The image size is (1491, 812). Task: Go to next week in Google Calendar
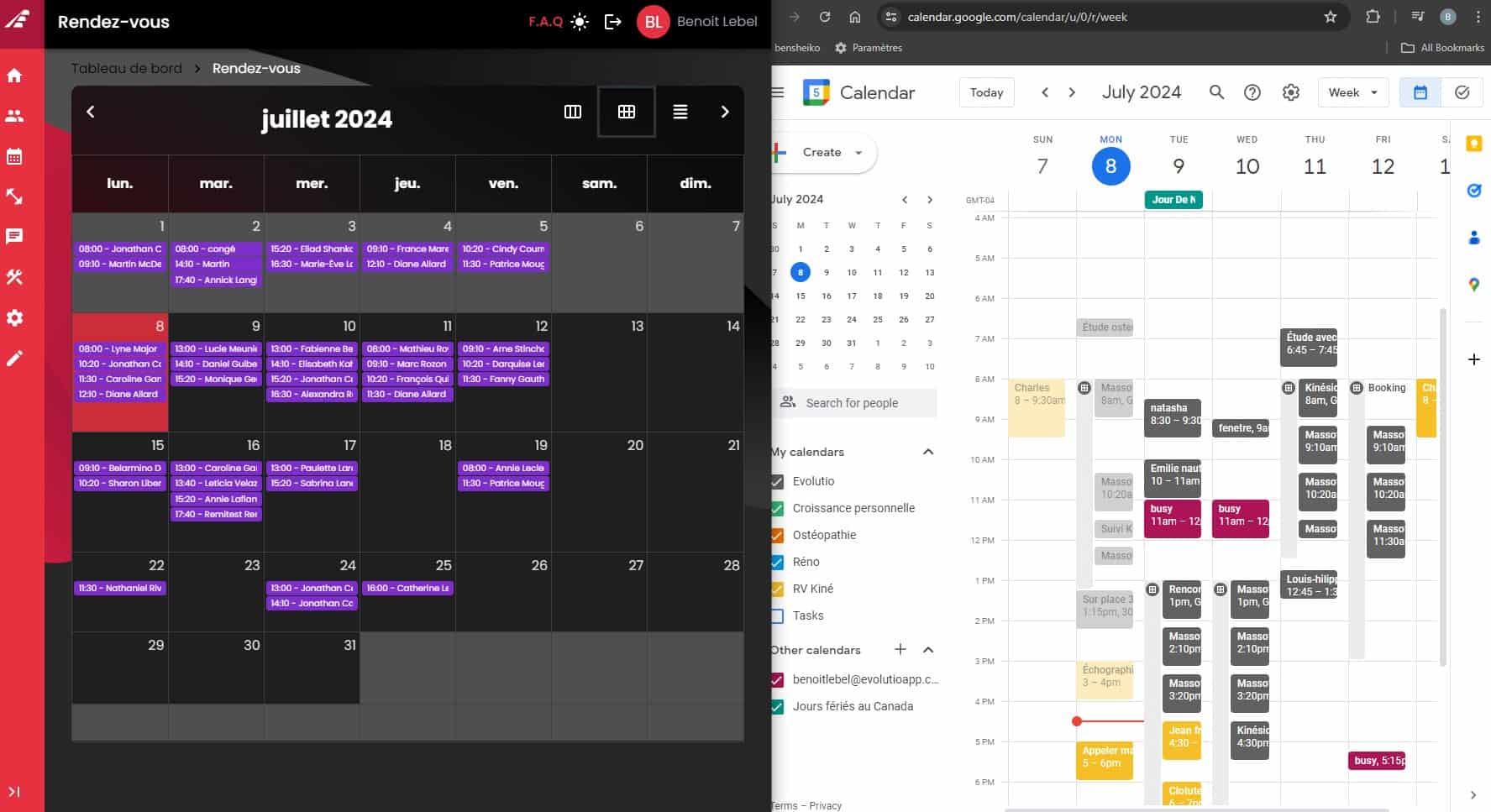tap(1072, 92)
